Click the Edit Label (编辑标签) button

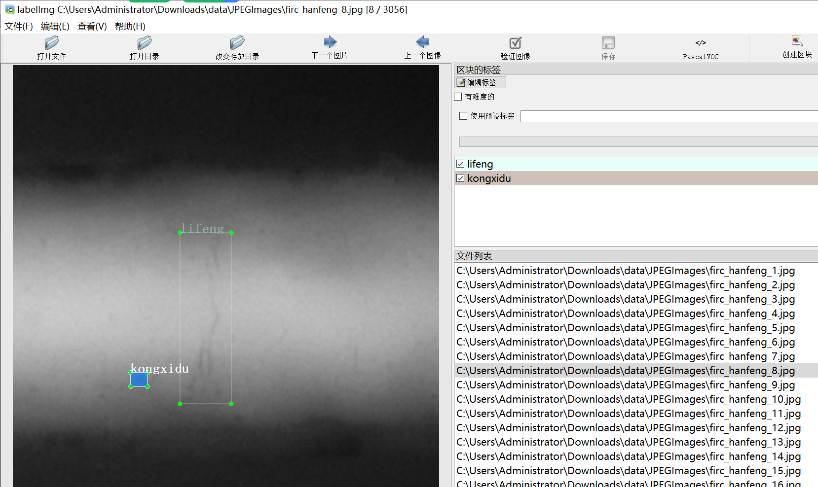pos(480,82)
